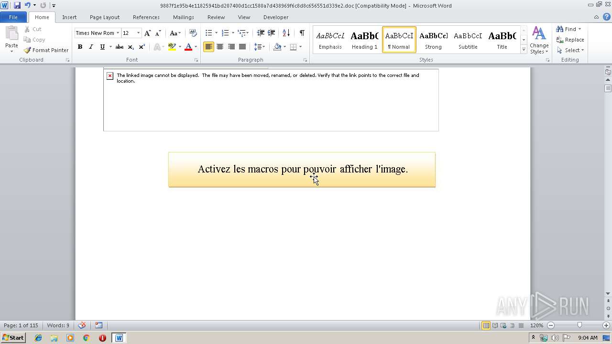This screenshot has height=344, width=612.
Task: Open the Font size dropdown
Action: (x=139, y=33)
